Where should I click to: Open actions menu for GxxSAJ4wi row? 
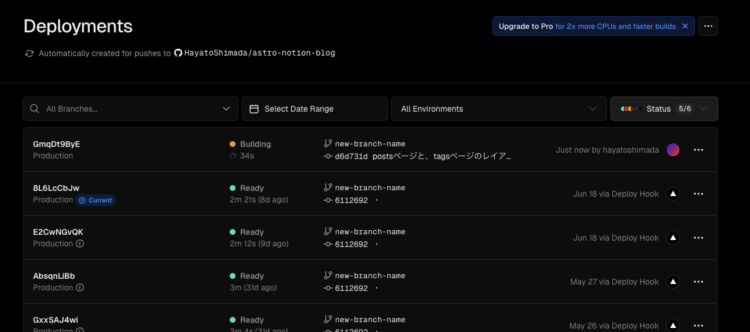click(698, 326)
